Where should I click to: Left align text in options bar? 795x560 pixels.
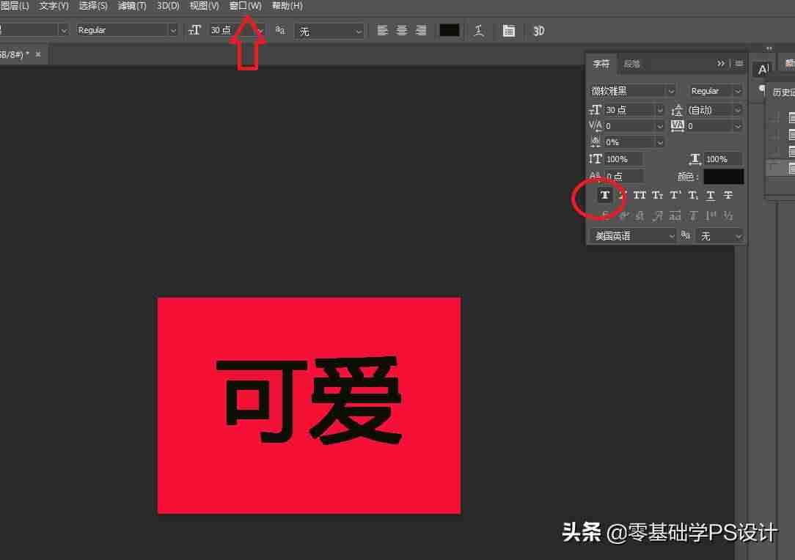click(x=383, y=30)
